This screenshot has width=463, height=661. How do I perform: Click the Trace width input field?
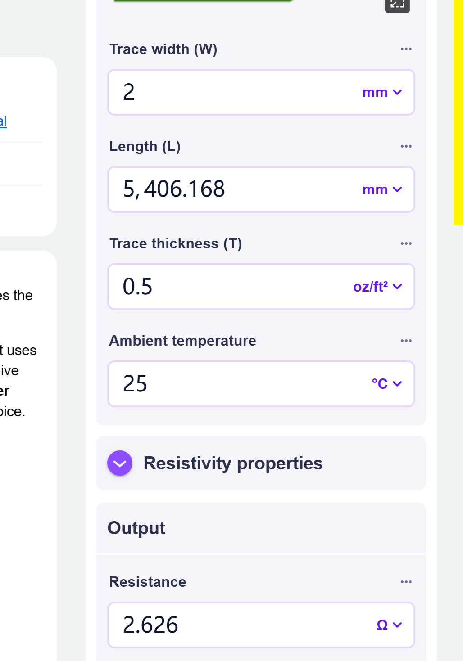tap(234, 93)
